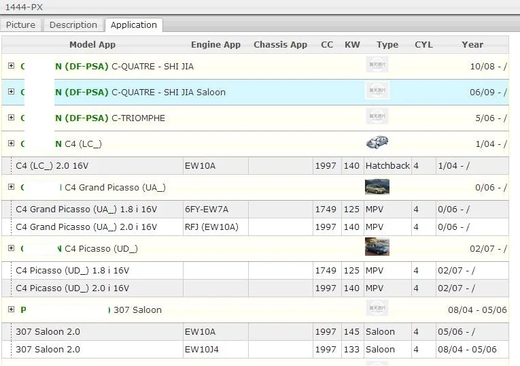Click the Engine App column header
The height and width of the screenshot is (366, 520).
215,44
